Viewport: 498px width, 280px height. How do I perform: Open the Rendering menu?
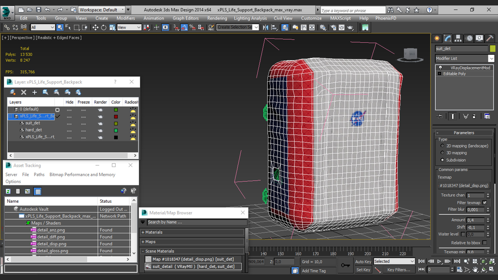(x=217, y=18)
